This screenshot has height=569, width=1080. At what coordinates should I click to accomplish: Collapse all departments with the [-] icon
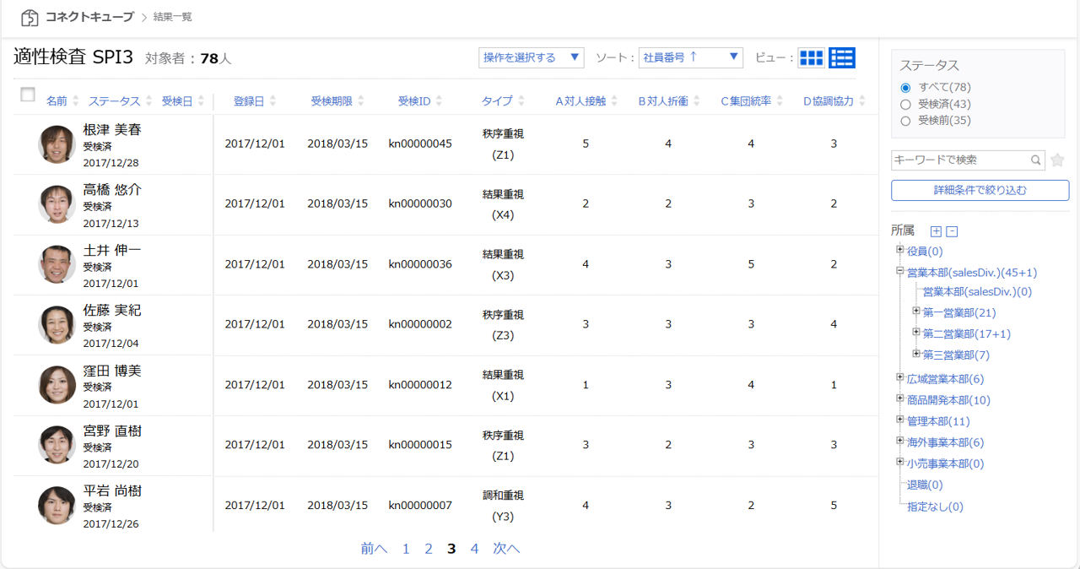tap(953, 230)
